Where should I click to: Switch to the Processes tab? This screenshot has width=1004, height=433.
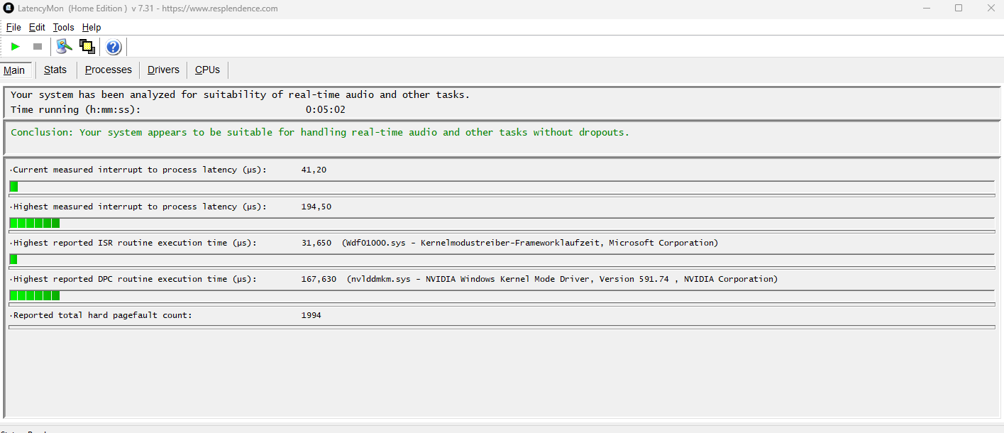point(109,70)
